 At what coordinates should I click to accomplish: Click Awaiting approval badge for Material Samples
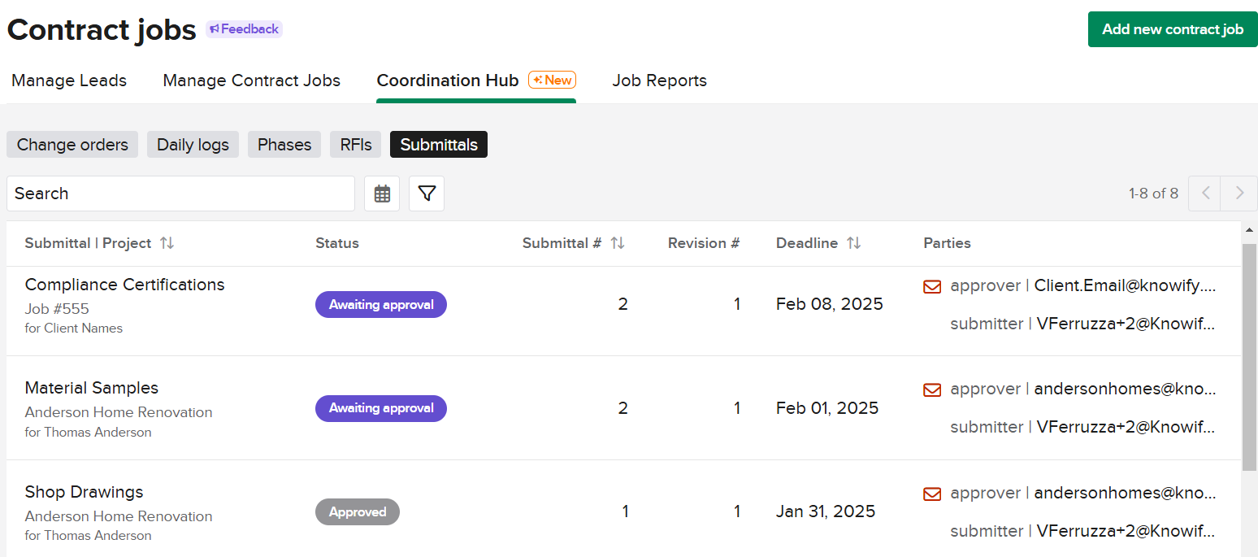coord(381,408)
